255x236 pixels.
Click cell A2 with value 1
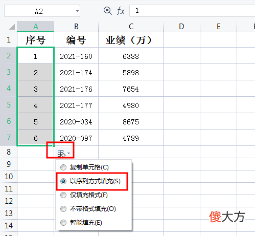tap(36, 56)
